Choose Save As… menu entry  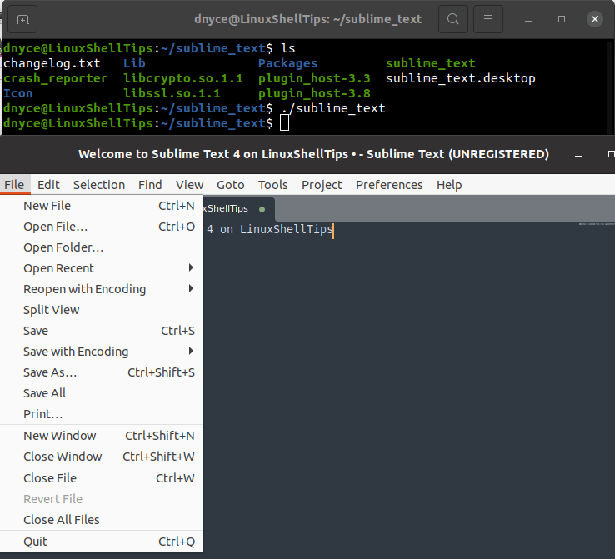tap(101, 372)
